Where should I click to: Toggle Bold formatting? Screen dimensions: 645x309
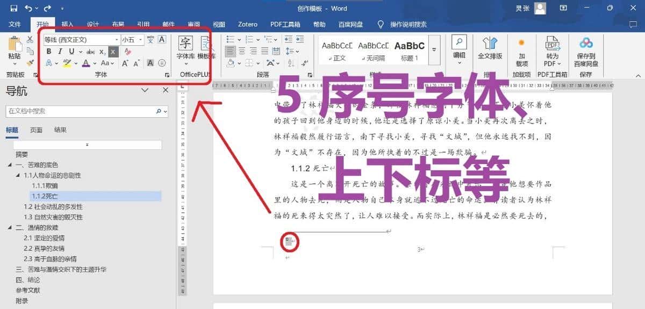(49, 52)
